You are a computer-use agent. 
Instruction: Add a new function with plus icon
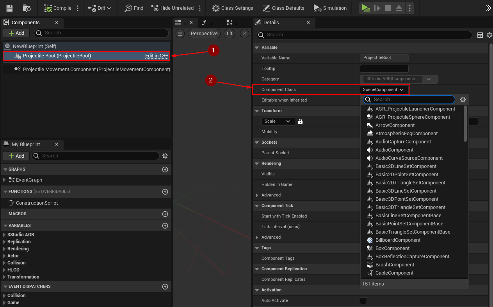[165, 192]
